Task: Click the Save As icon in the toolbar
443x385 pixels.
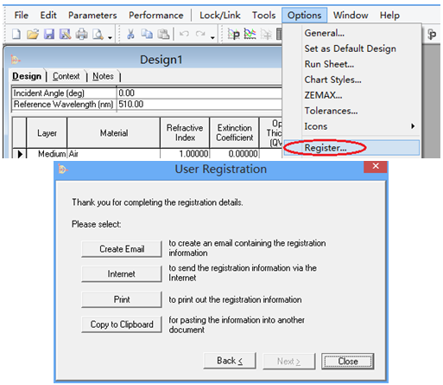Action: click(65, 34)
